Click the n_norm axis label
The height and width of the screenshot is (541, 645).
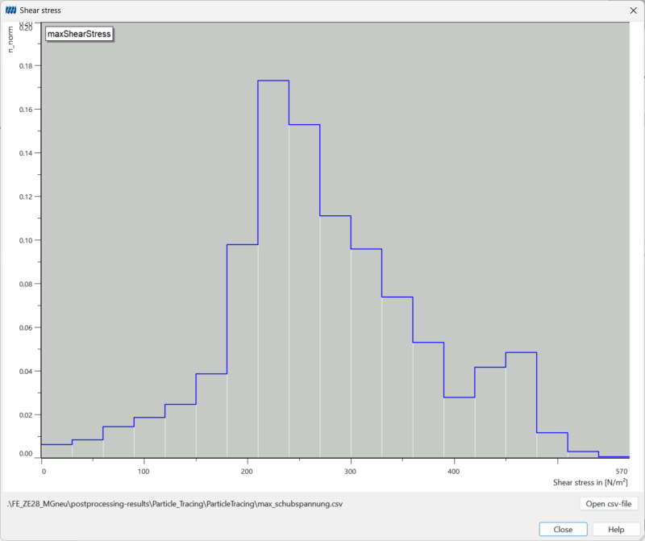[10, 40]
